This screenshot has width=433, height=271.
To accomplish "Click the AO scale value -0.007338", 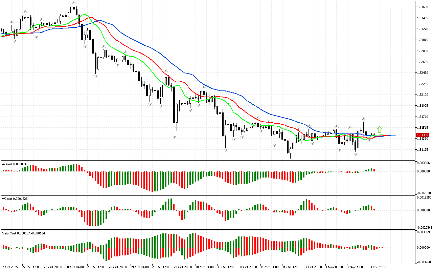I will click(424, 193).
